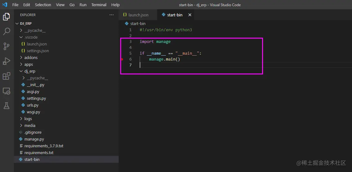
Task: Open the Remote Explorer view
Action: (x=6, y=91)
